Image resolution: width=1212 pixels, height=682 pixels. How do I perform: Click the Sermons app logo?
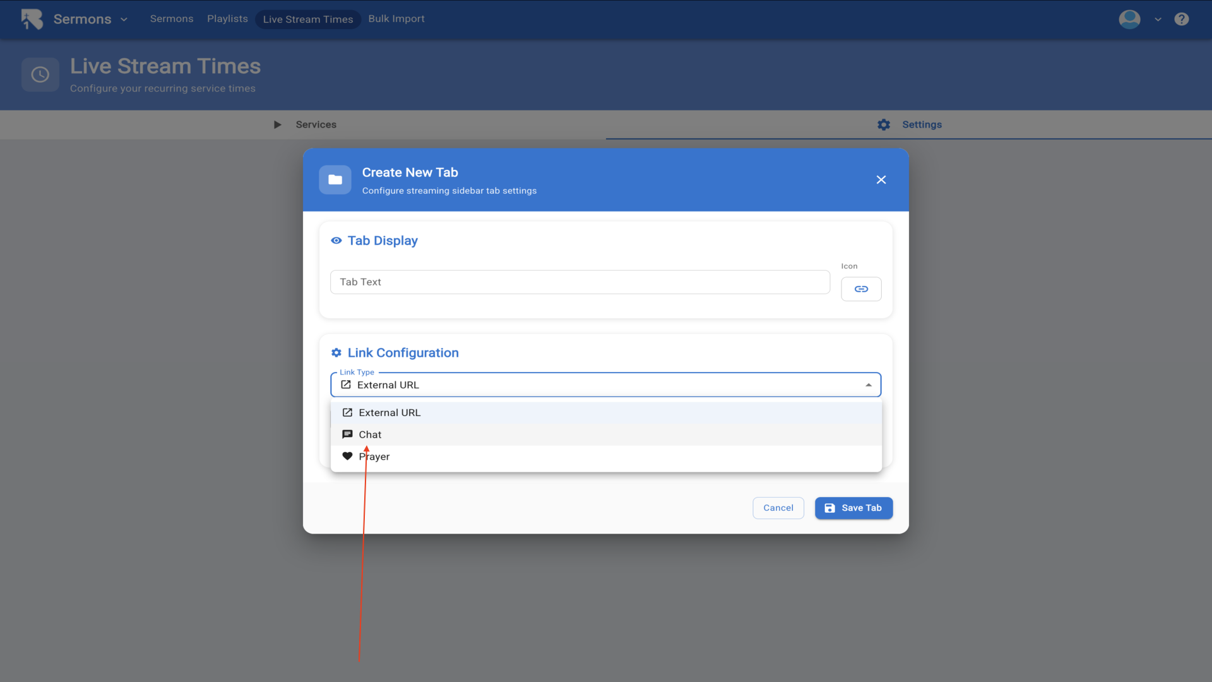(x=32, y=19)
